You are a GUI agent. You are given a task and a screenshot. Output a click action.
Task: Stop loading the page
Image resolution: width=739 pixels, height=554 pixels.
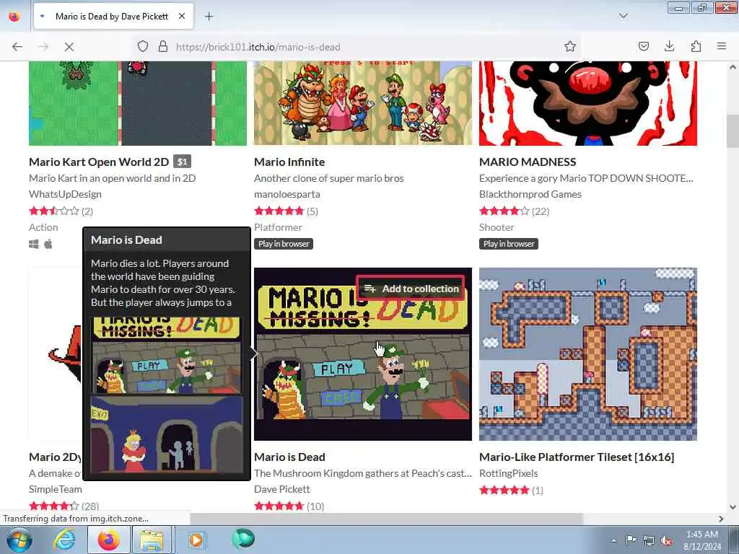[x=69, y=47]
